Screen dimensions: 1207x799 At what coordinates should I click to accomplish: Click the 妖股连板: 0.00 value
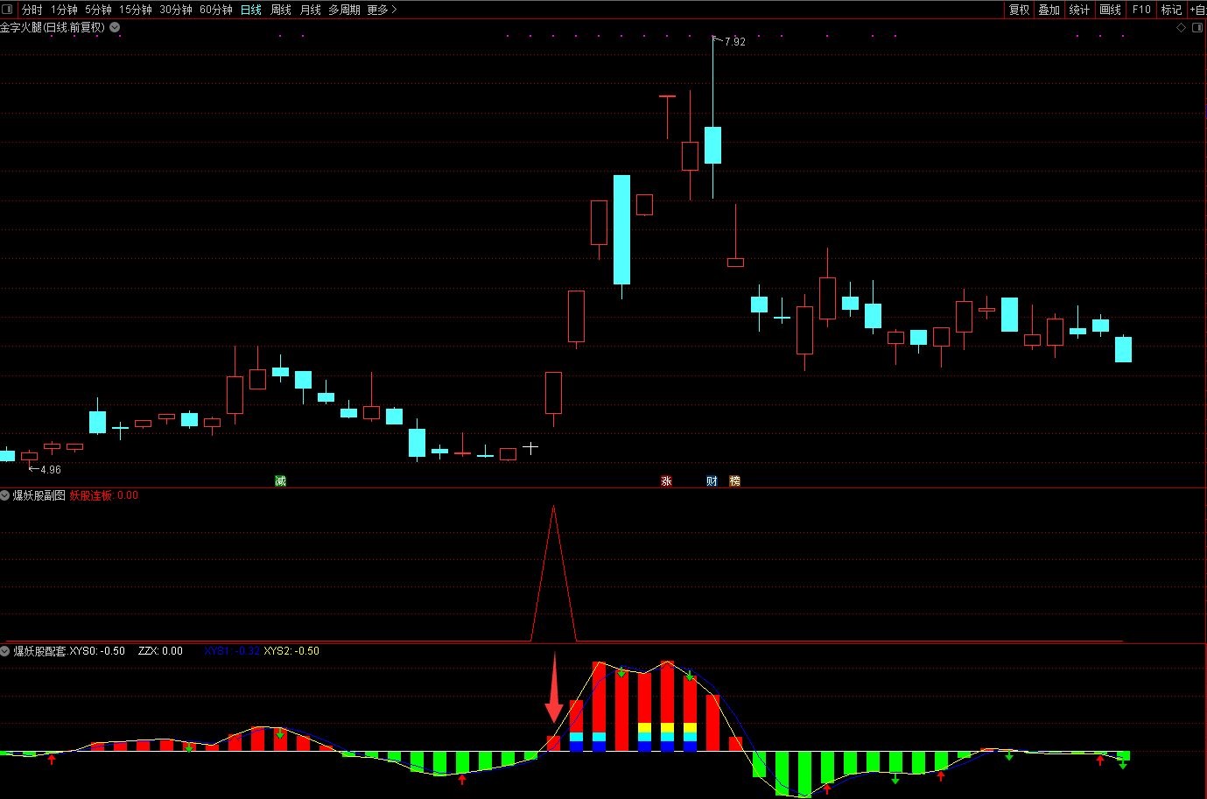[x=104, y=495]
